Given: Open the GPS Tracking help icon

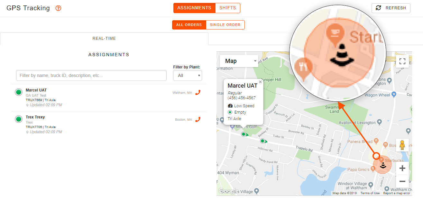Looking at the screenshot, I should [58, 8].
